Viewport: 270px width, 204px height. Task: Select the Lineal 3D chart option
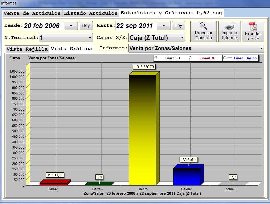click(190, 58)
